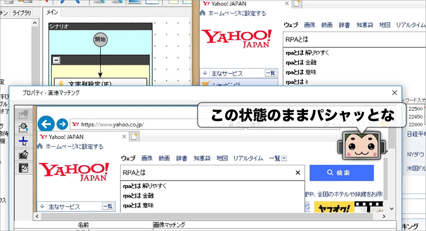Image resolution: width=426 pixels, height=231 pixels.
Task: Select the bottom eraser mask tool in properties sidebar
Action: [x=23, y=168]
